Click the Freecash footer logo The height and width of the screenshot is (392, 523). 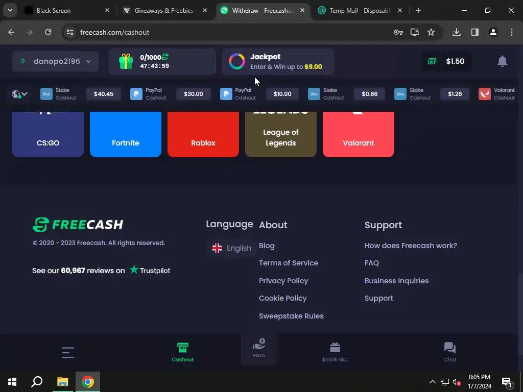point(78,225)
